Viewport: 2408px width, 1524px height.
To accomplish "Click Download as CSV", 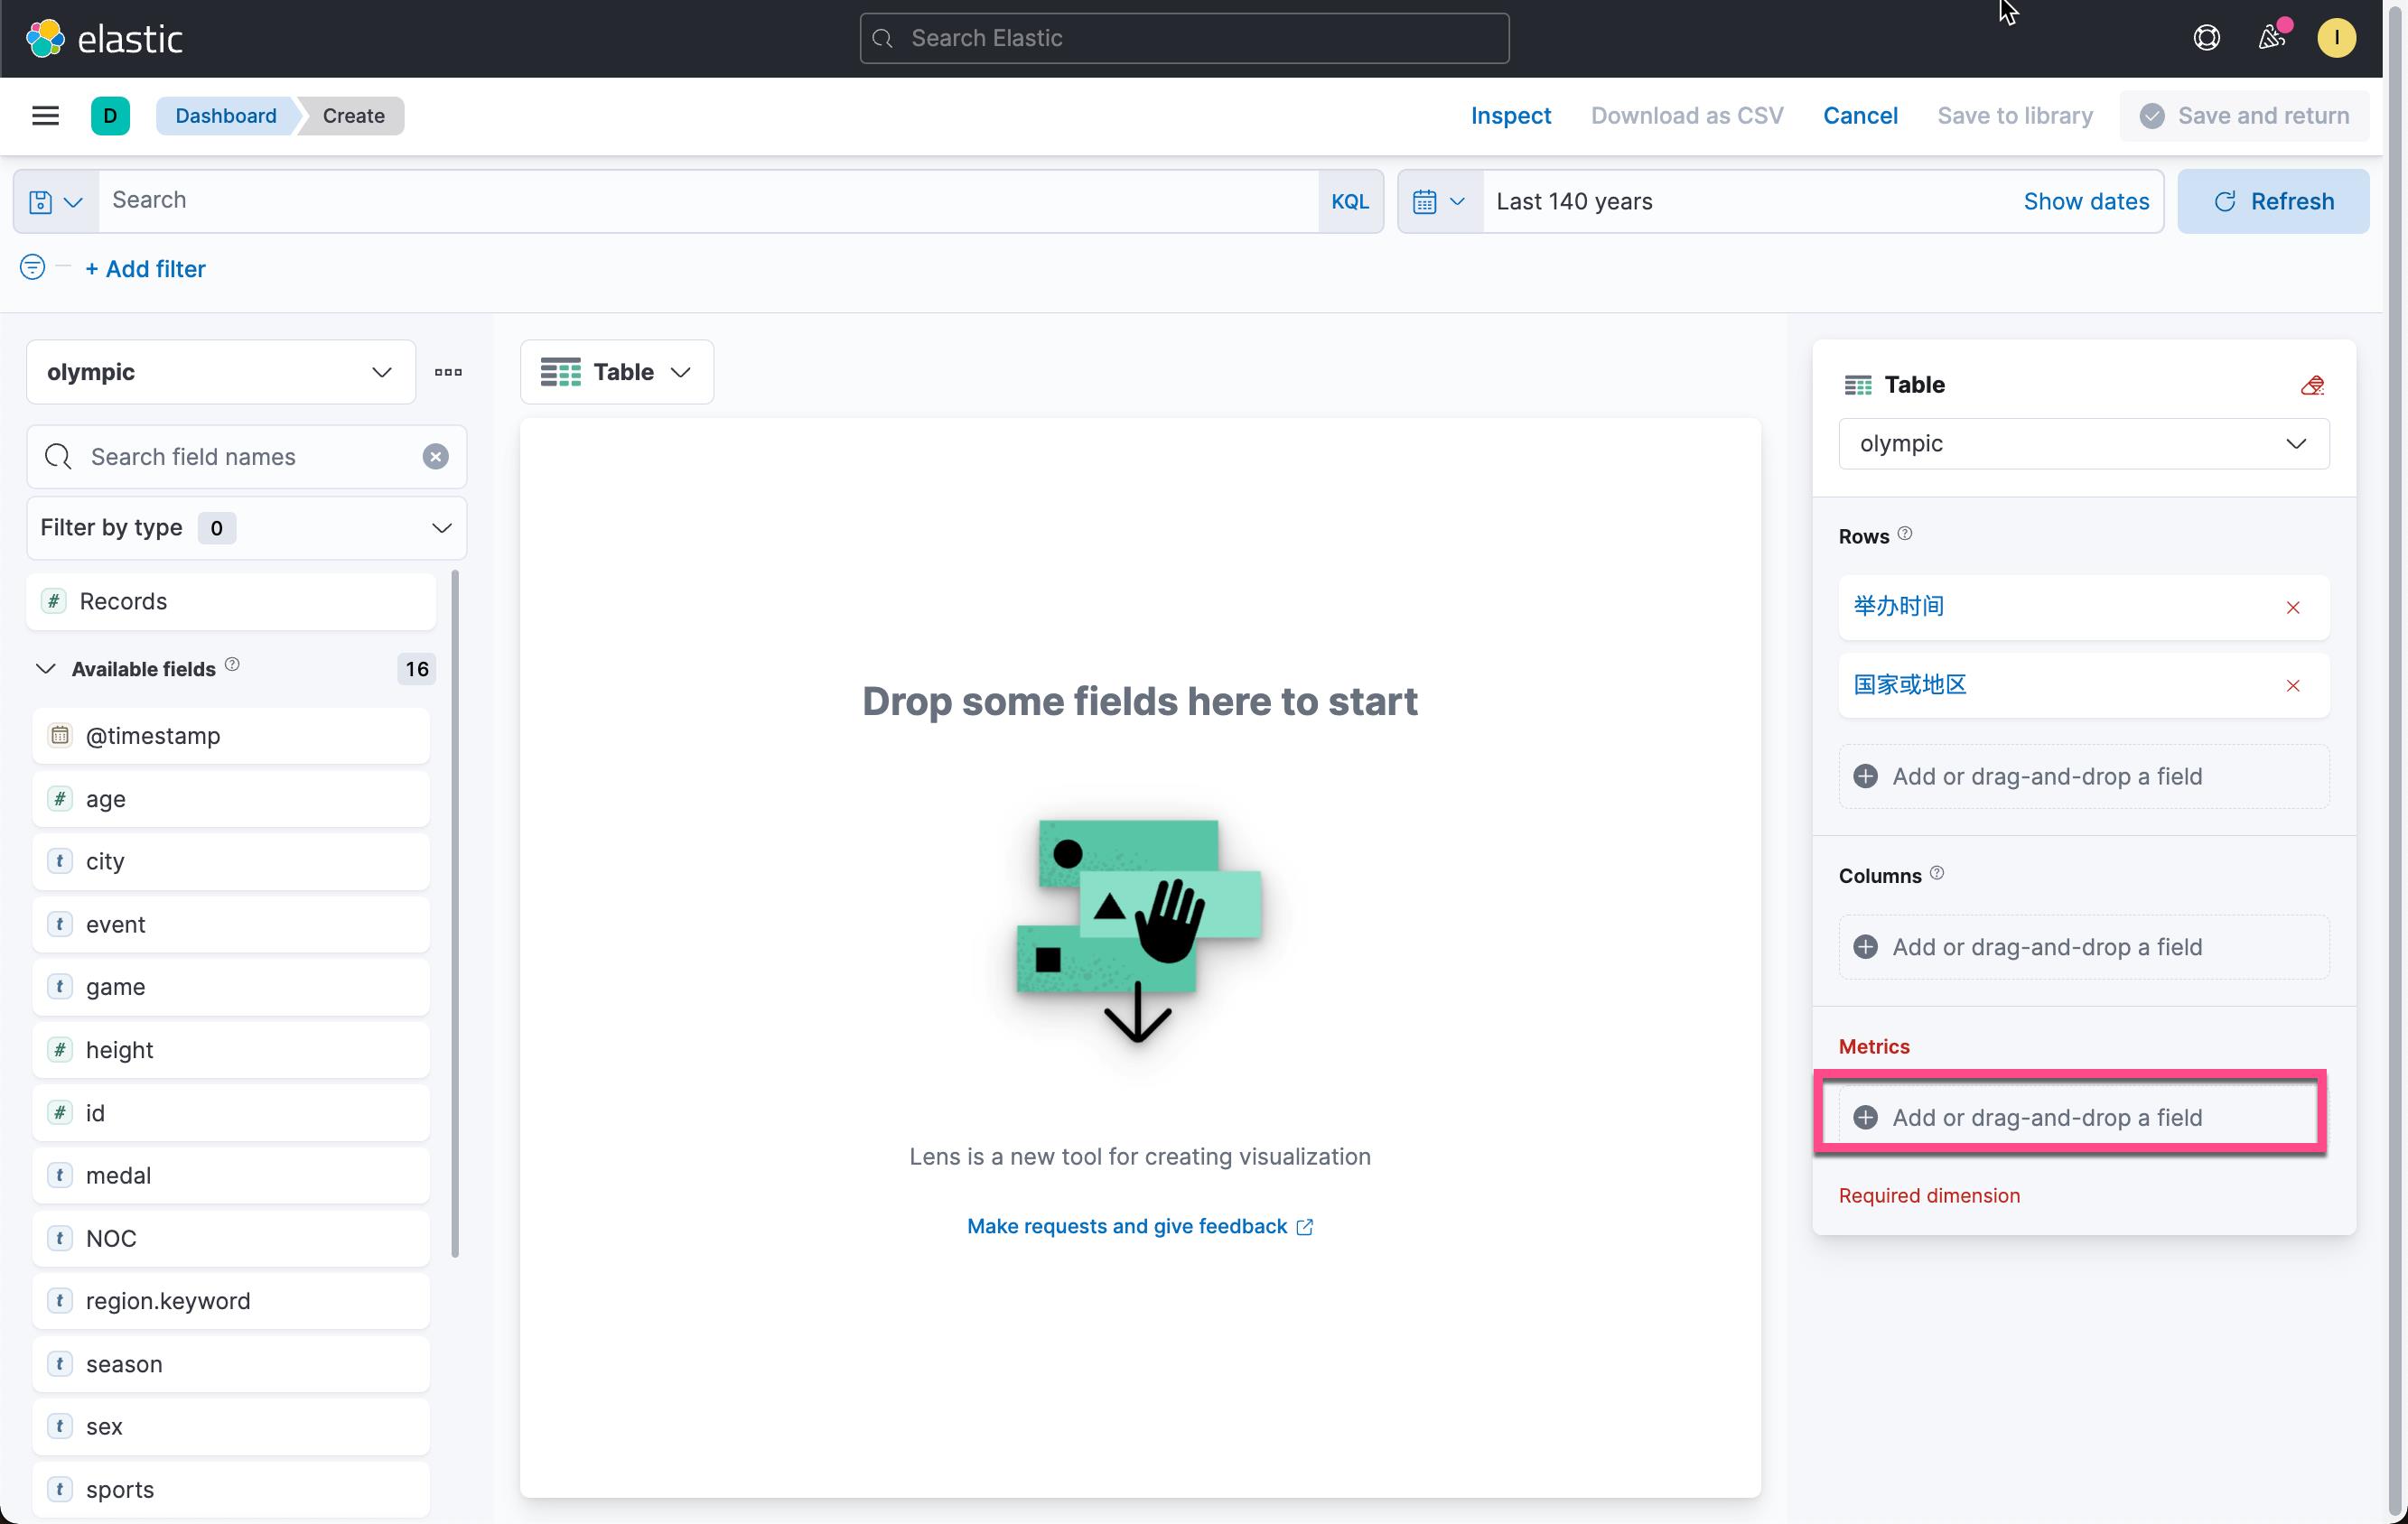I will click(x=1687, y=116).
